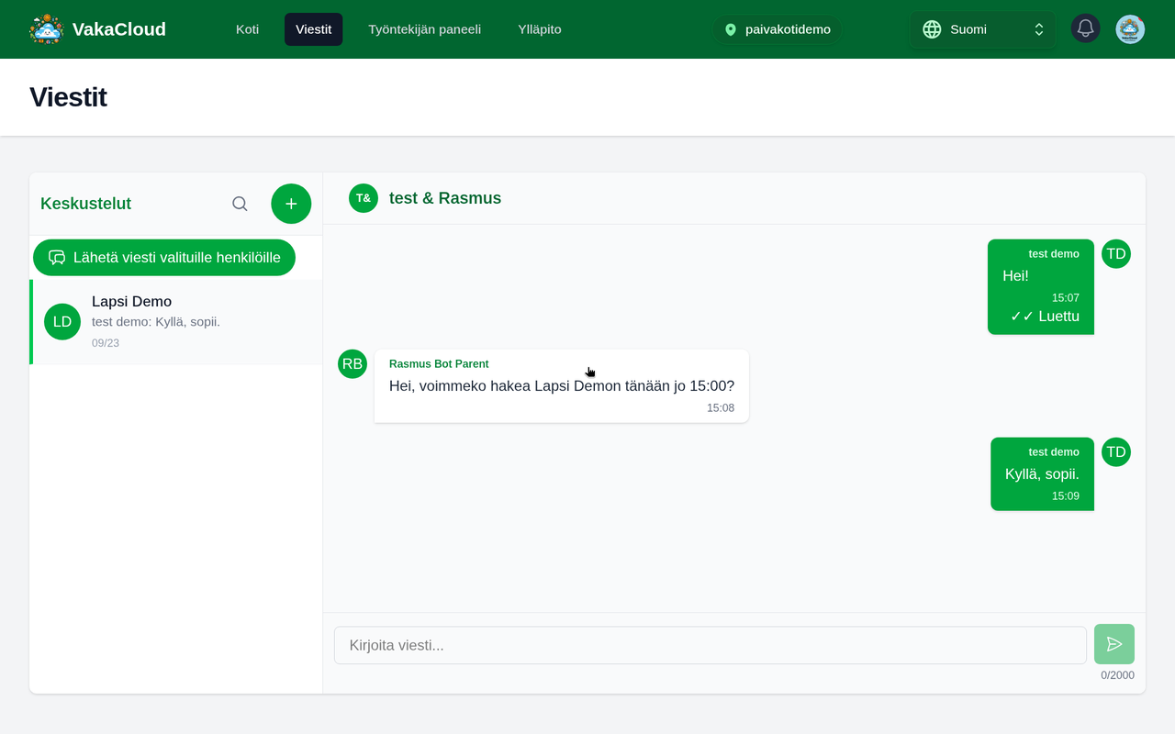Screen dimensions: 1175x734
Task: Open the notifications bell
Action: [1086, 28]
